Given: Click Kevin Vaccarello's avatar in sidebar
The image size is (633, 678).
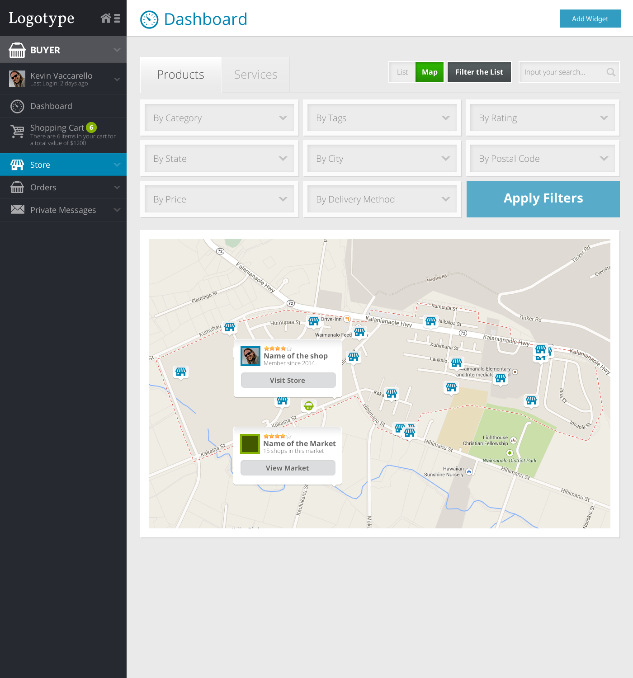Looking at the screenshot, I should [x=17, y=79].
